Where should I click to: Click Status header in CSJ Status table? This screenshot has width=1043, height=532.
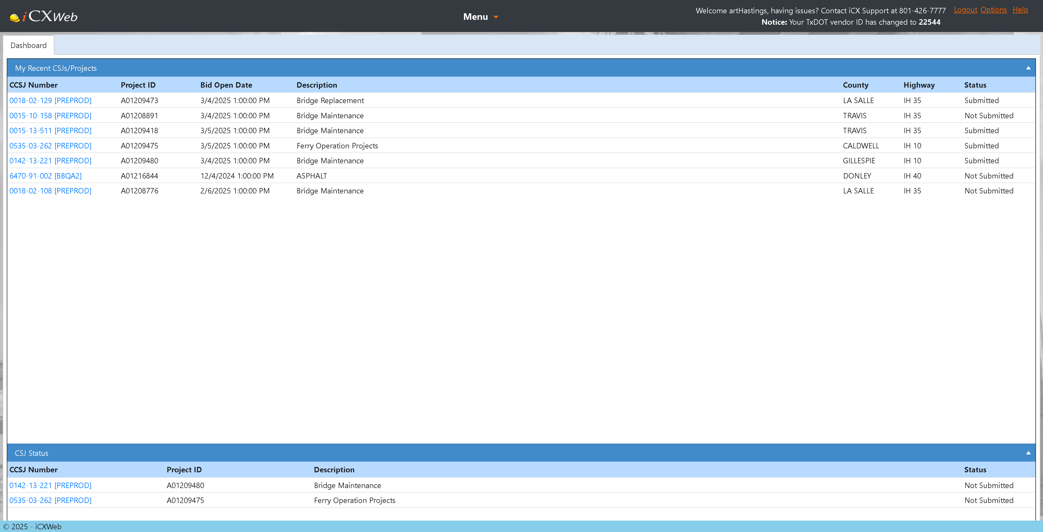(975, 470)
